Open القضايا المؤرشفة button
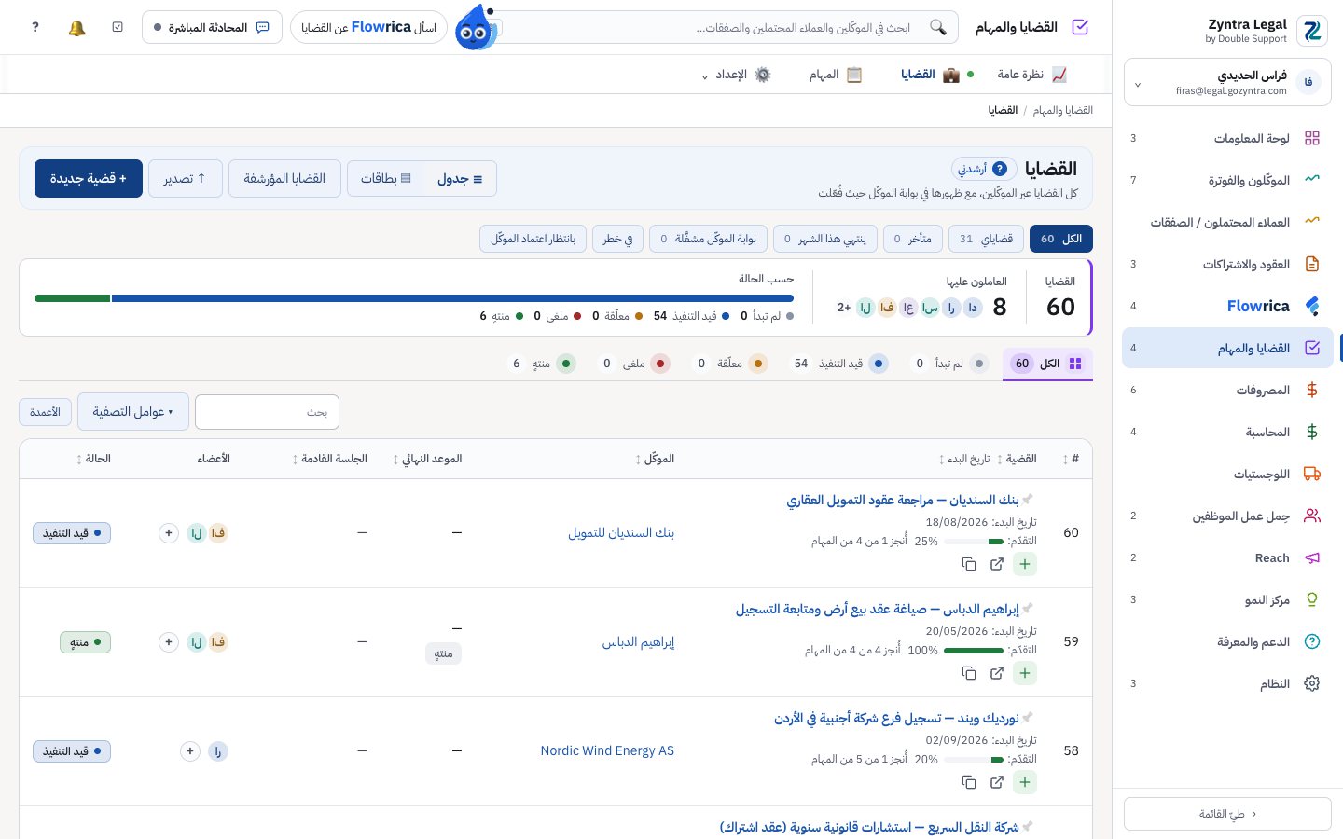This screenshot has height=839, width=1343. tap(284, 178)
